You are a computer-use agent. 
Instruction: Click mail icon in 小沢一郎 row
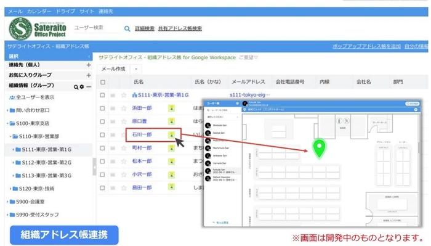click(113, 174)
